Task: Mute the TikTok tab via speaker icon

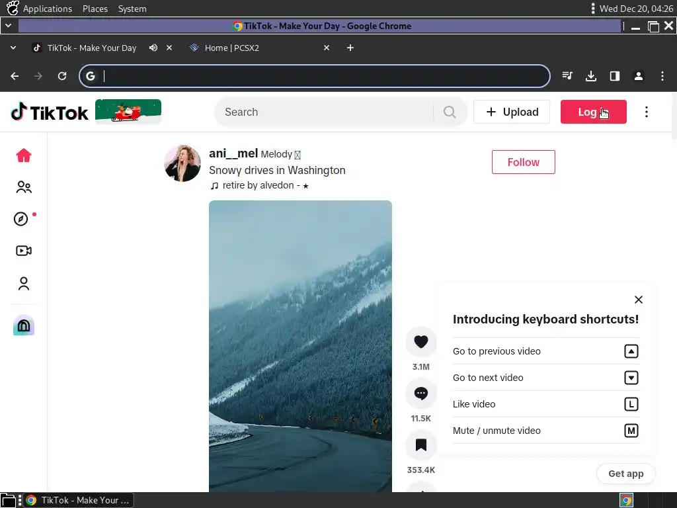Action: tap(153, 48)
